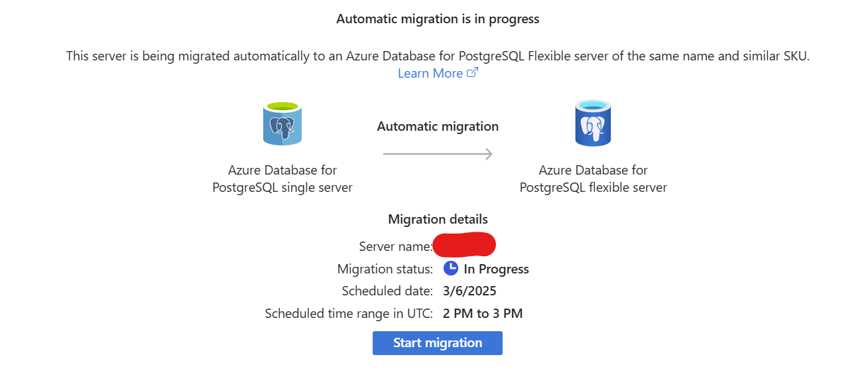Click the "In Progress" status text
Viewport: 864px width, 373px height.
coord(496,269)
